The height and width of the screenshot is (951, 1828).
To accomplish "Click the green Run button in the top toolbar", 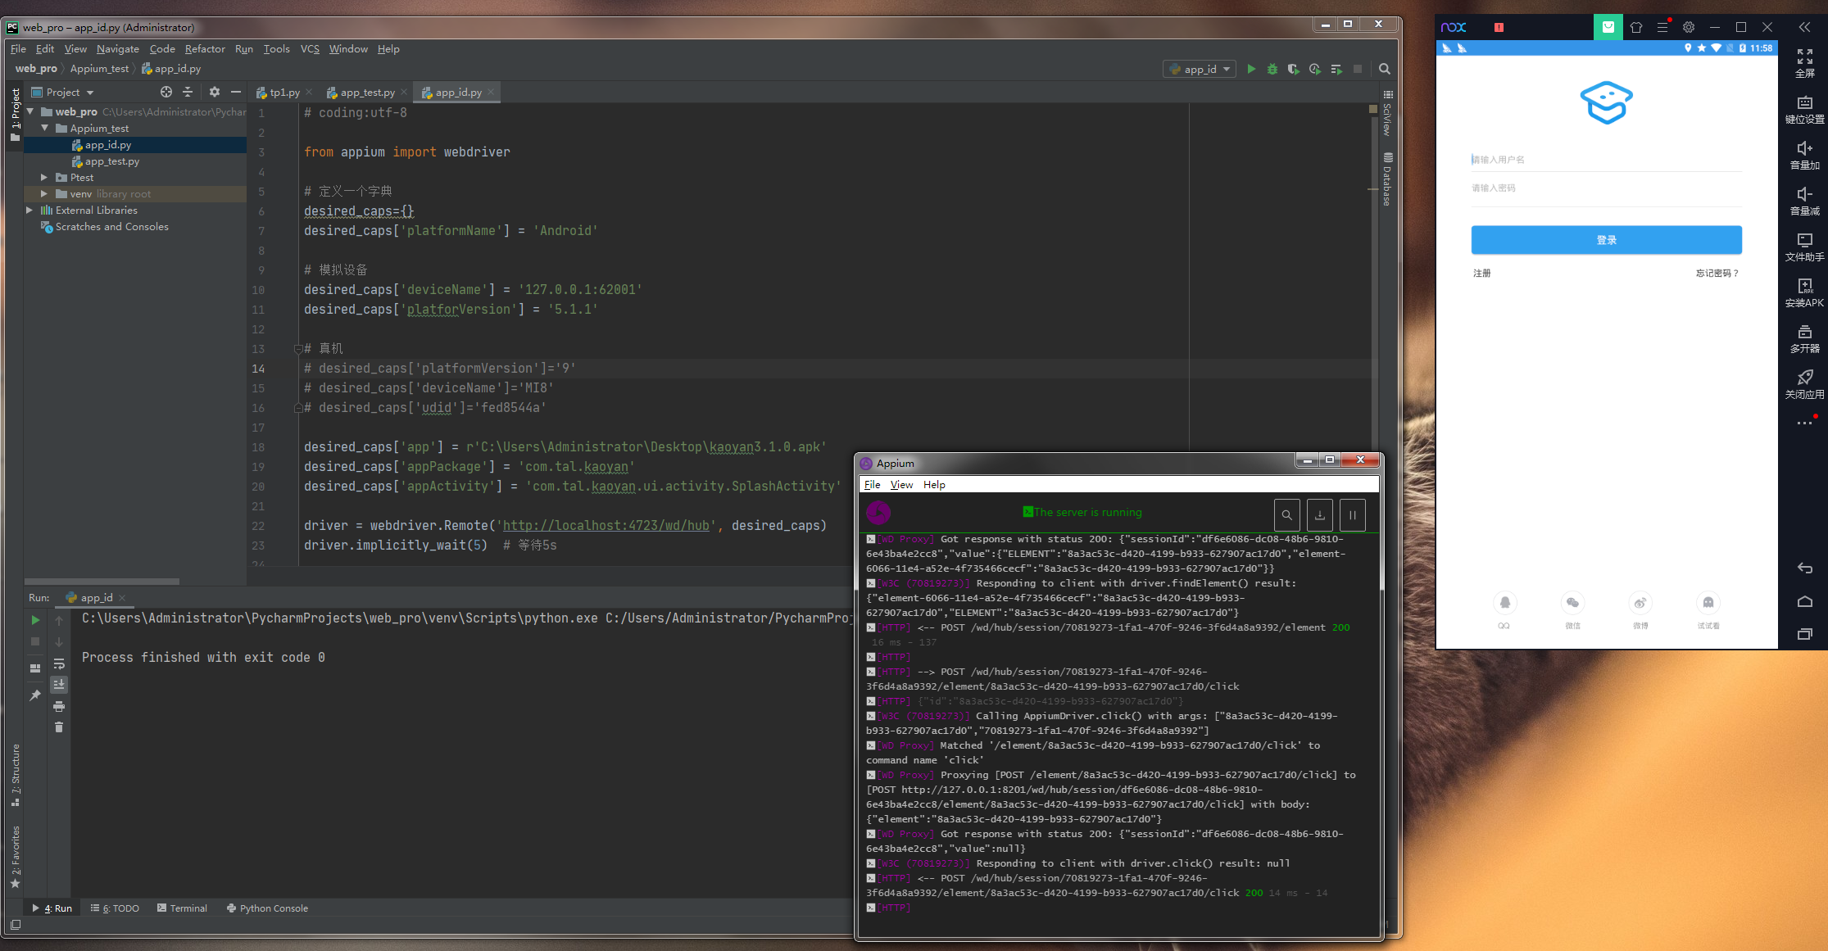I will coord(1251,69).
